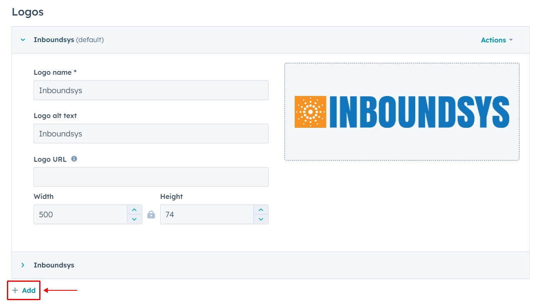Click the Logo alt text field
The image size is (553, 303).
[x=151, y=134]
